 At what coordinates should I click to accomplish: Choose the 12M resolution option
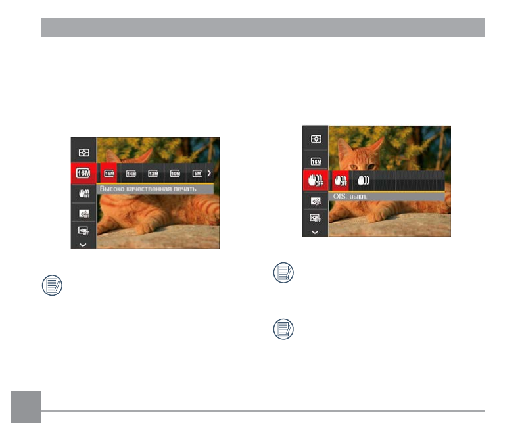coord(153,174)
